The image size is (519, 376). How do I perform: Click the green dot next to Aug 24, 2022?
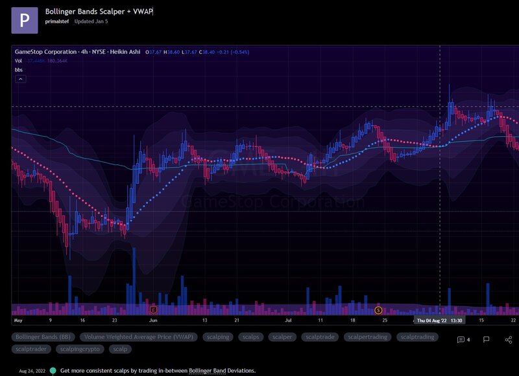(x=53, y=371)
